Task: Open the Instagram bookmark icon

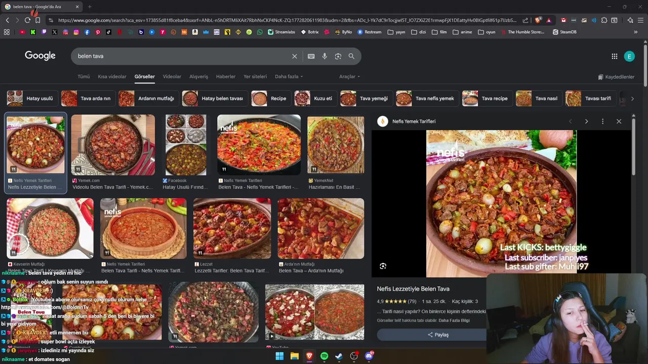Action: point(76,32)
